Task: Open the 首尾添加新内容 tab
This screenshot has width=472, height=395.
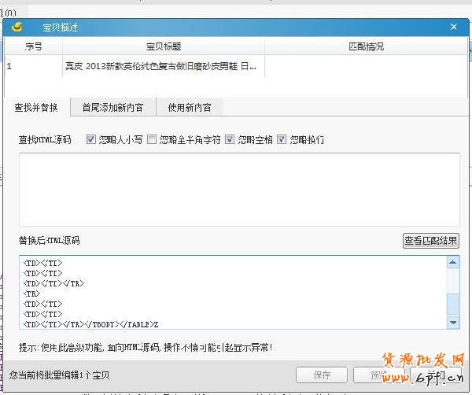Action: coord(112,107)
